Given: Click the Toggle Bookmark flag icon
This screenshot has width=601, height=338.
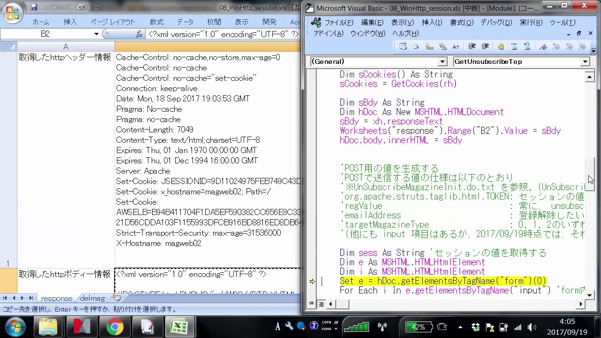Looking at the screenshot, I should point(543,46).
